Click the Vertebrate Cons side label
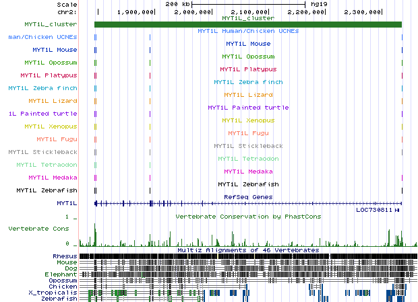 tap(38, 229)
